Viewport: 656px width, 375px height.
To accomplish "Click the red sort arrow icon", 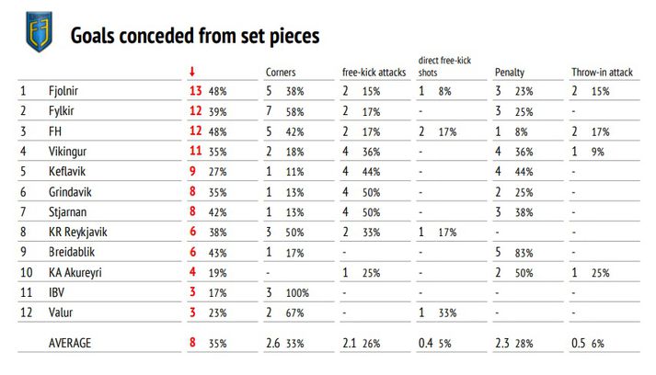I will tap(191, 72).
